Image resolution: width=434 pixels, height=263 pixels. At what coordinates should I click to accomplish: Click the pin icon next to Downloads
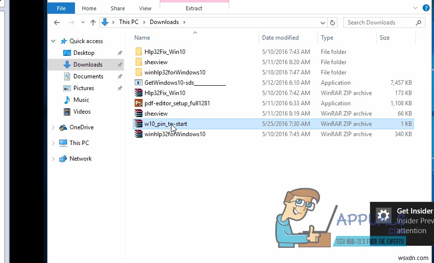[120, 65]
